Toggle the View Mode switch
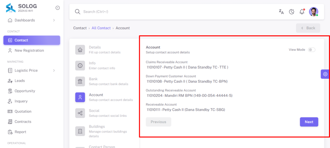This screenshot has width=330, height=148. [312, 50]
